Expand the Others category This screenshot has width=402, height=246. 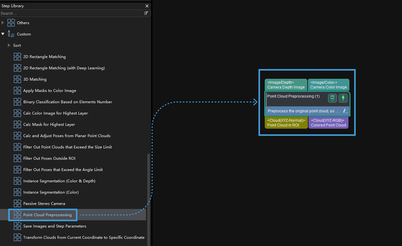click(x=3, y=23)
